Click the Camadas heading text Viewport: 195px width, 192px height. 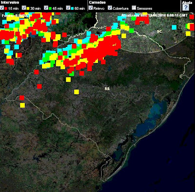[97, 2]
